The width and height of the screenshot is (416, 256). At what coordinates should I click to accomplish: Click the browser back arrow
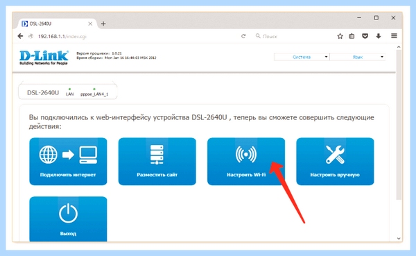[20, 36]
